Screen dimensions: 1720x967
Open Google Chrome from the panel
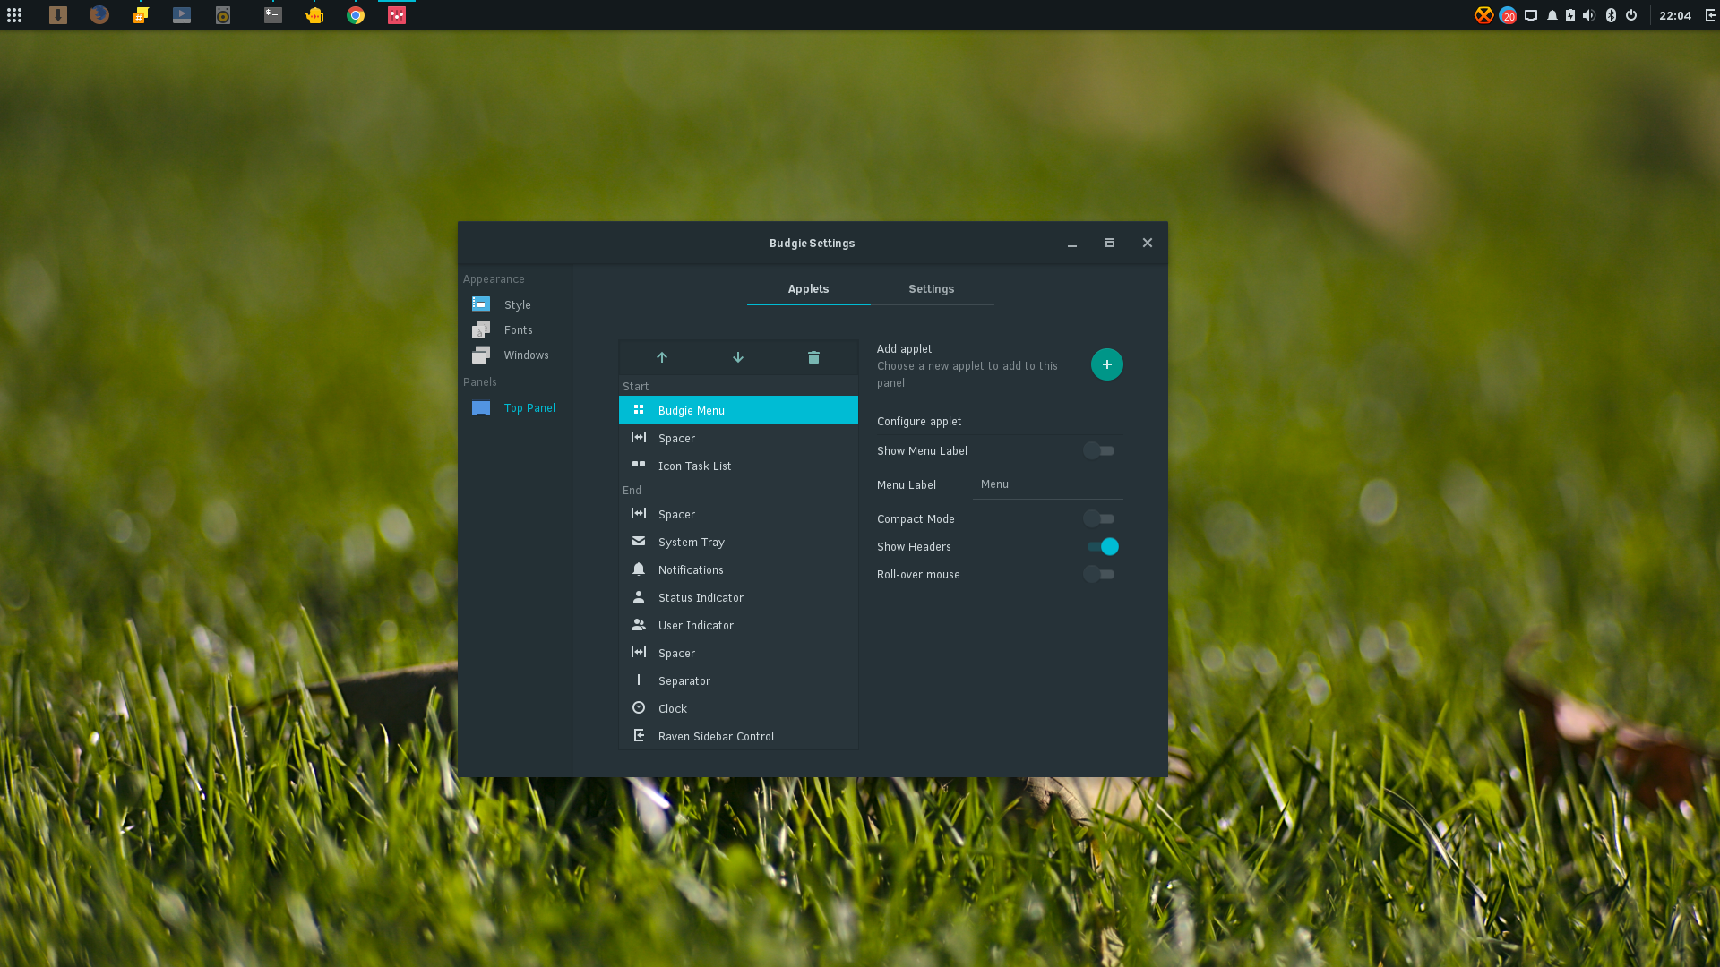click(356, 15)
